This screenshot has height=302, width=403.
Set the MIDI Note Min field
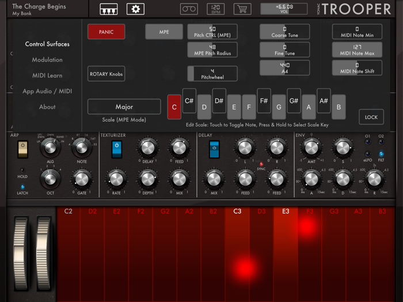point(358,32)
